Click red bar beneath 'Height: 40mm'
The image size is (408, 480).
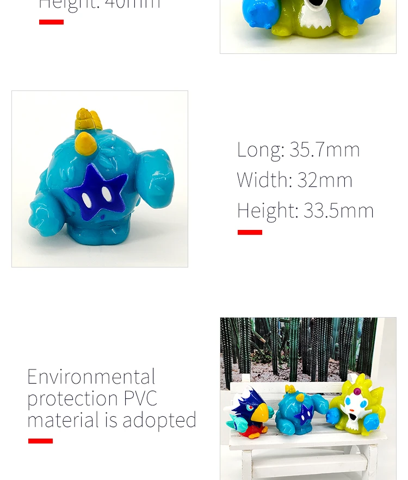51,22
